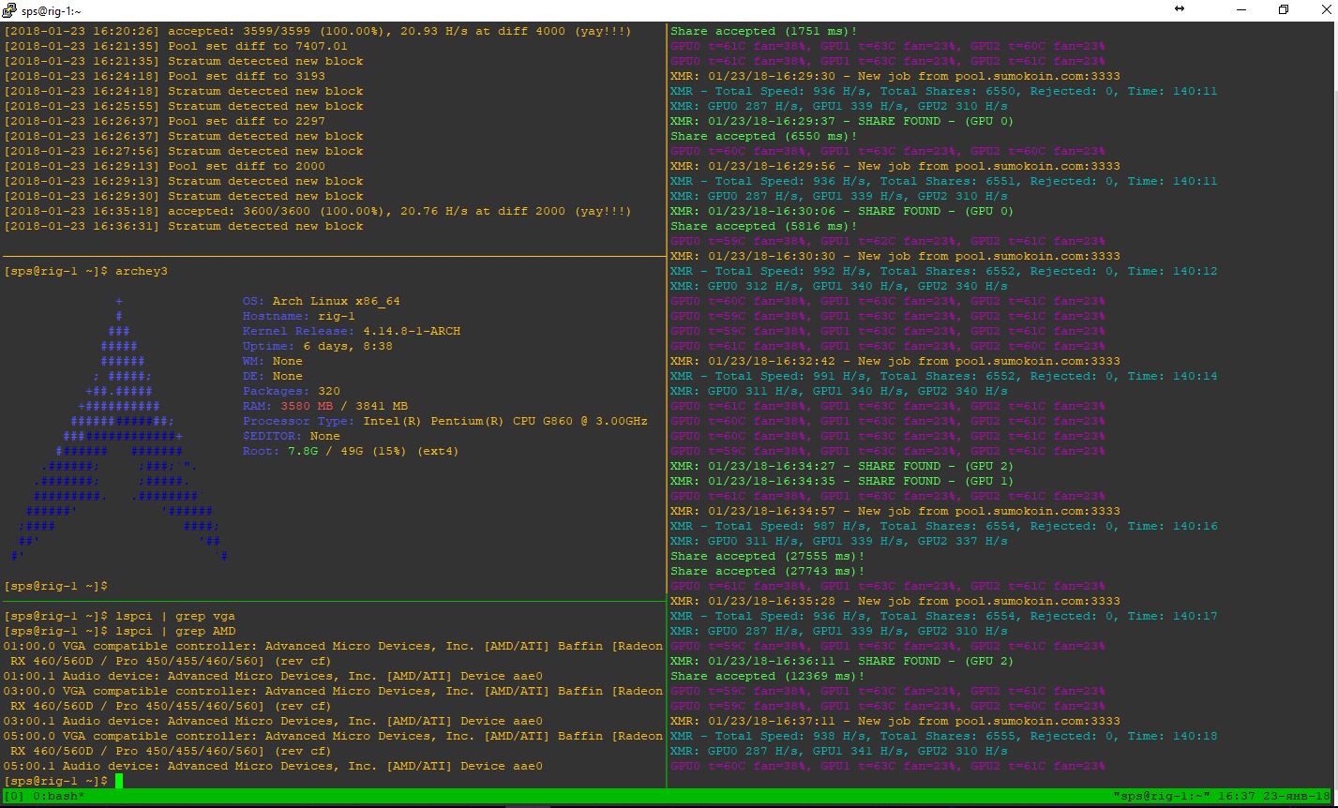Image resolution: width=1338 pixels, height=808 pixels.
Task: Click 'Share accepted (5816 ms)!' line
Action: 764,226
